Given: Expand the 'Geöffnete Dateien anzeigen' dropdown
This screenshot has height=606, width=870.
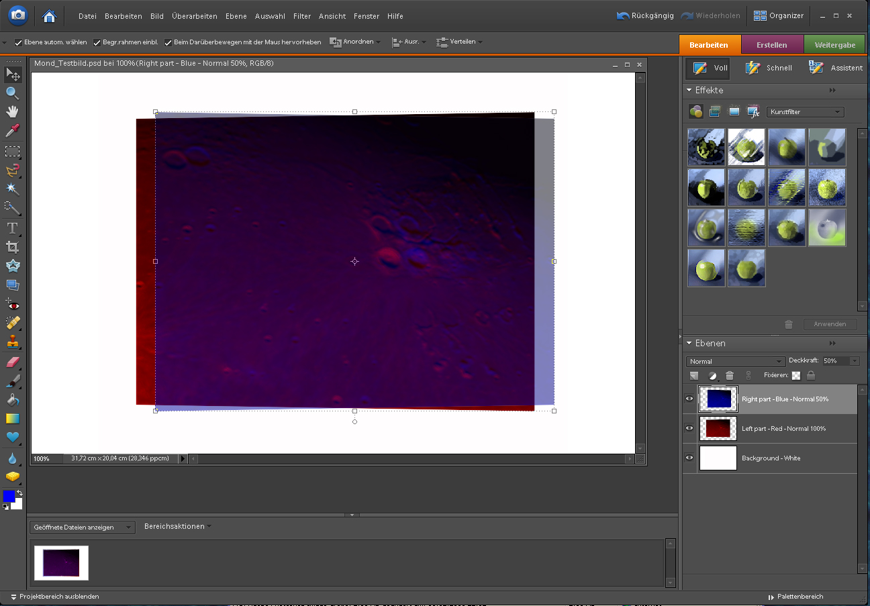Looking at the screenshot, I should [82, 527].
